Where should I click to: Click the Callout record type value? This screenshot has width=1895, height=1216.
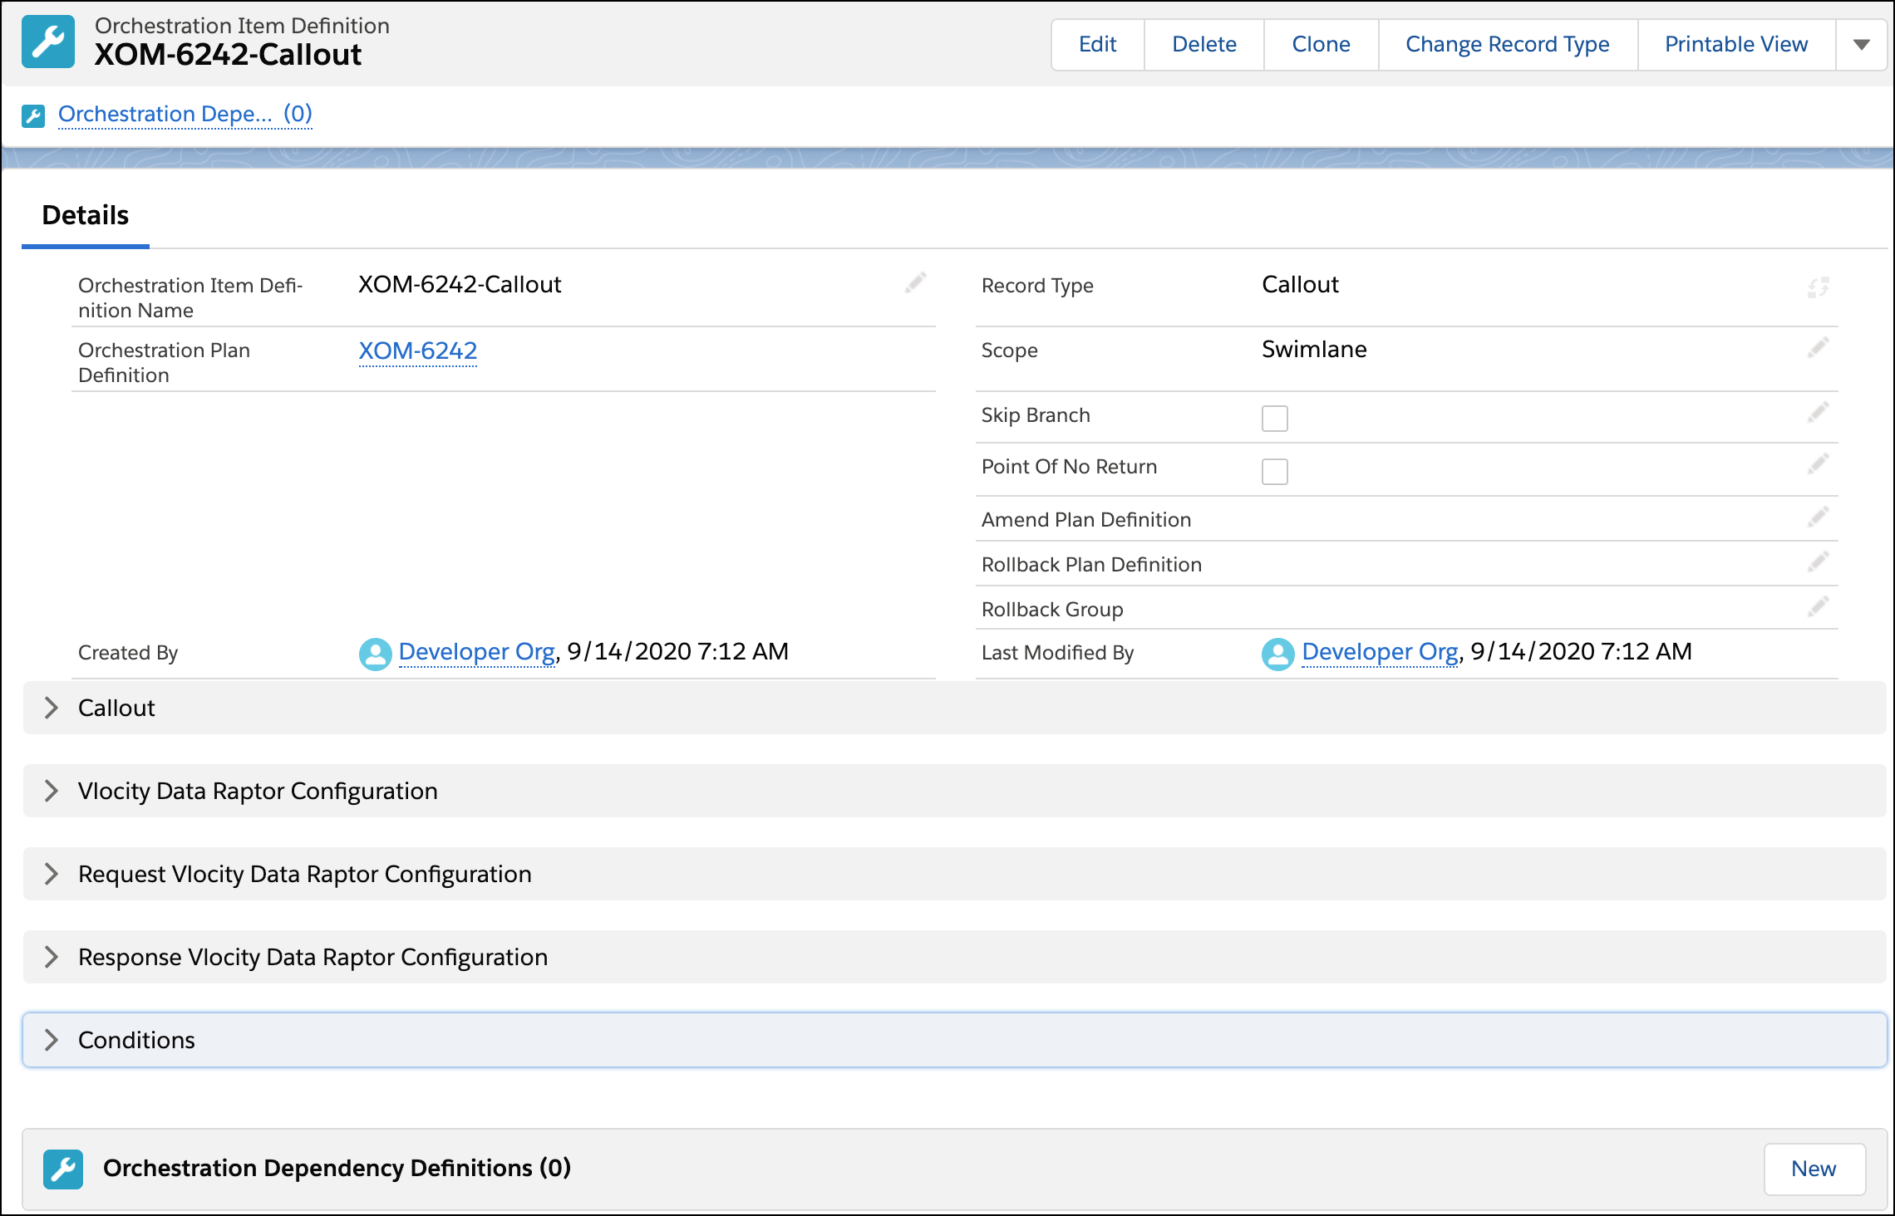coord(1300,285)
